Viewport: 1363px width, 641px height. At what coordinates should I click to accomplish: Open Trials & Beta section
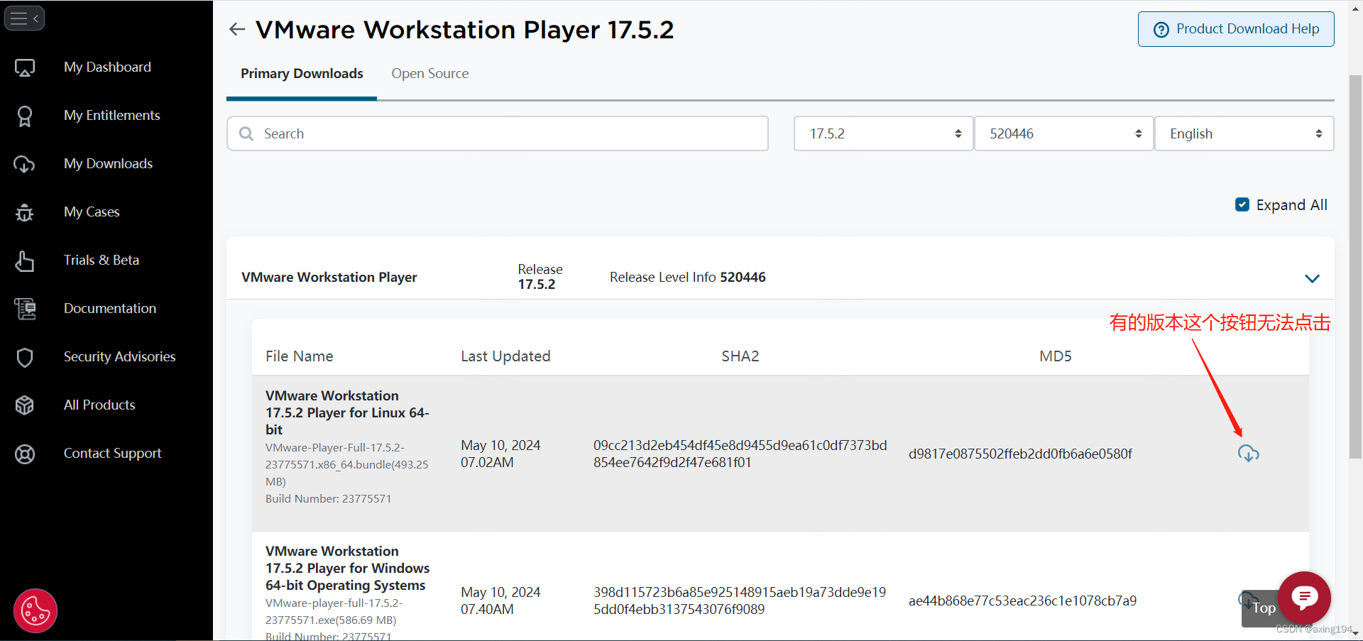tap(102, 260)
